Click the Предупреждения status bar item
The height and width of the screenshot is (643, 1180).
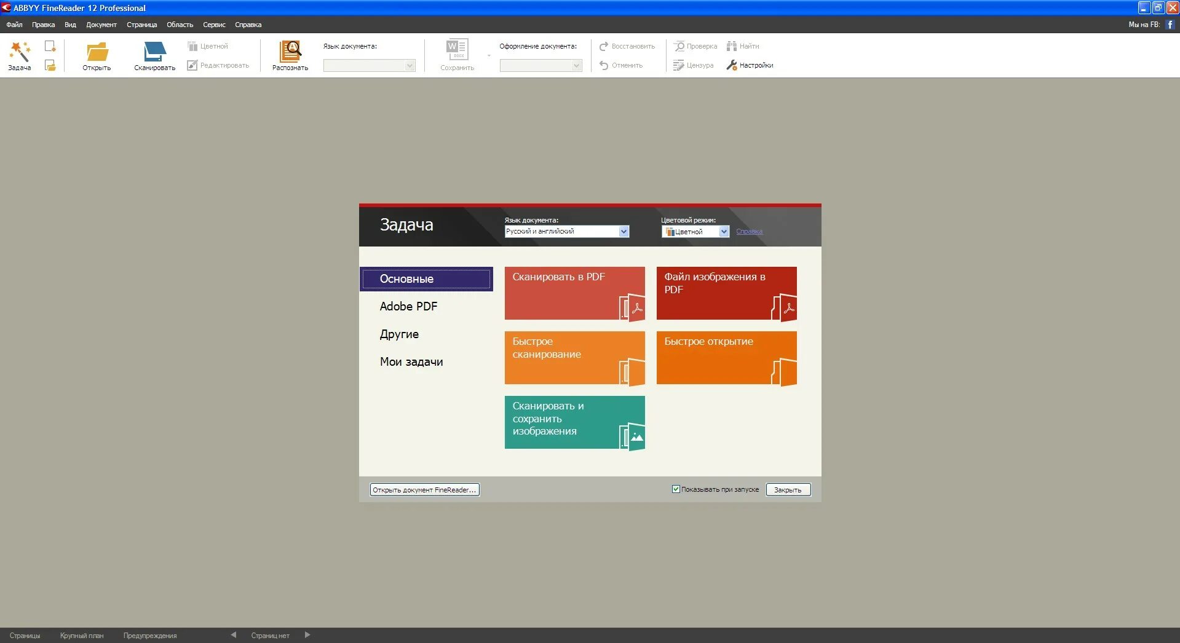150,636
